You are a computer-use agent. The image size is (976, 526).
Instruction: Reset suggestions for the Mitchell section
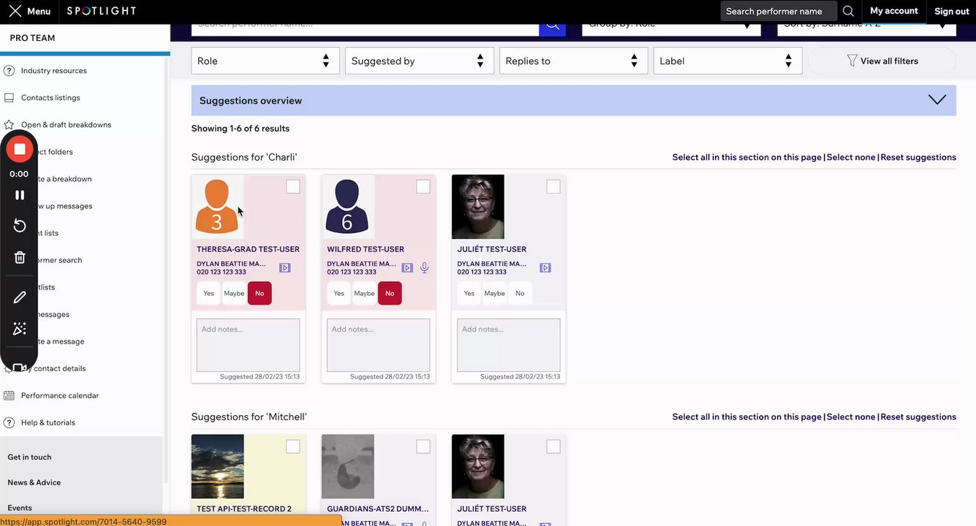coord(918,417)
